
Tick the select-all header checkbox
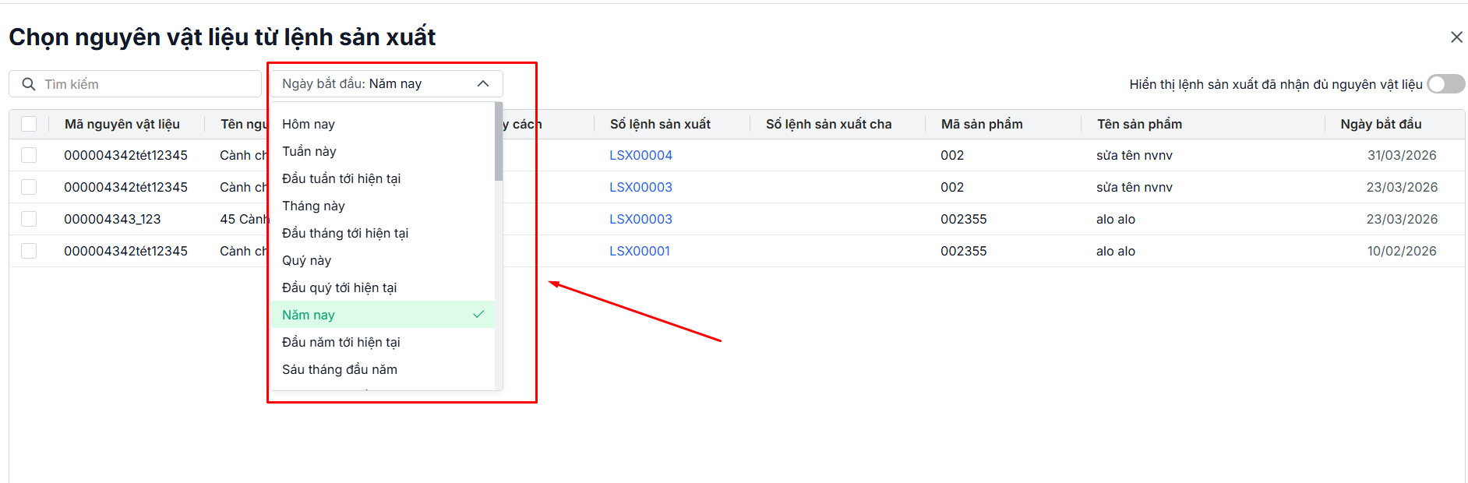29,124
